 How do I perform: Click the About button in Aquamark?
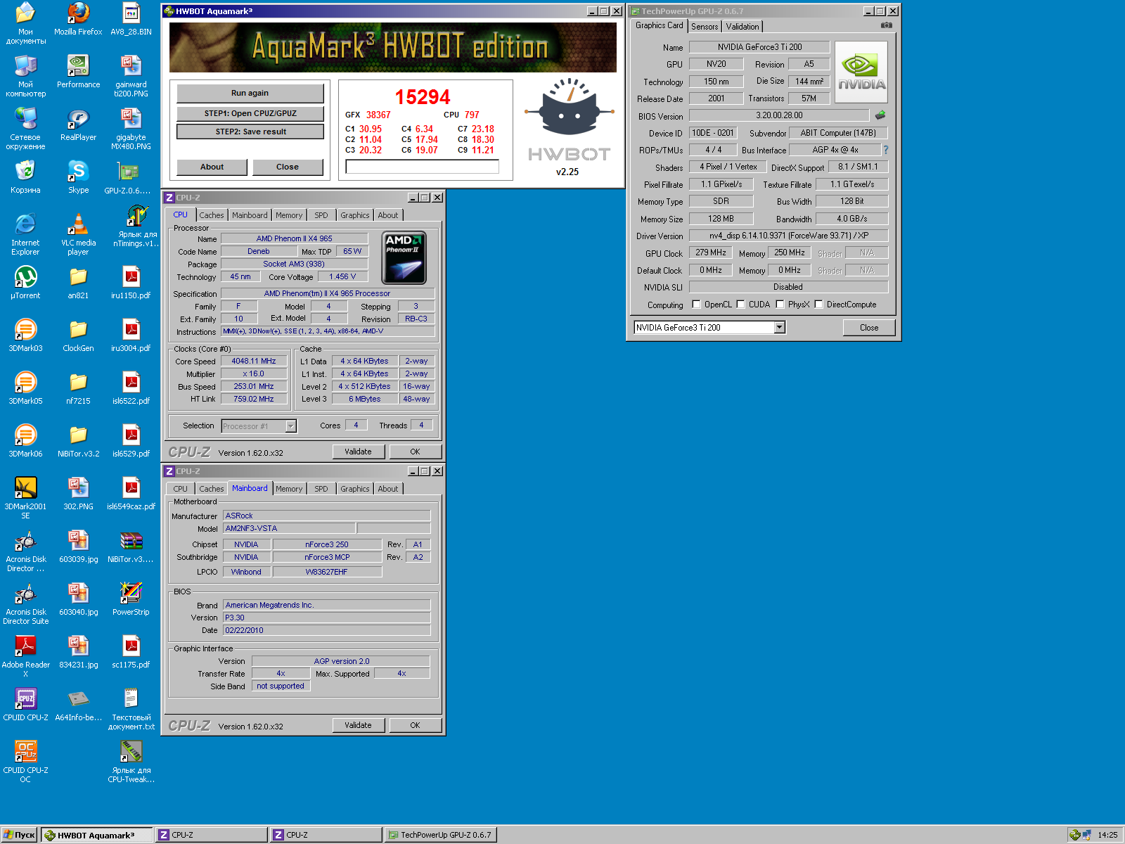pos(212,167)
